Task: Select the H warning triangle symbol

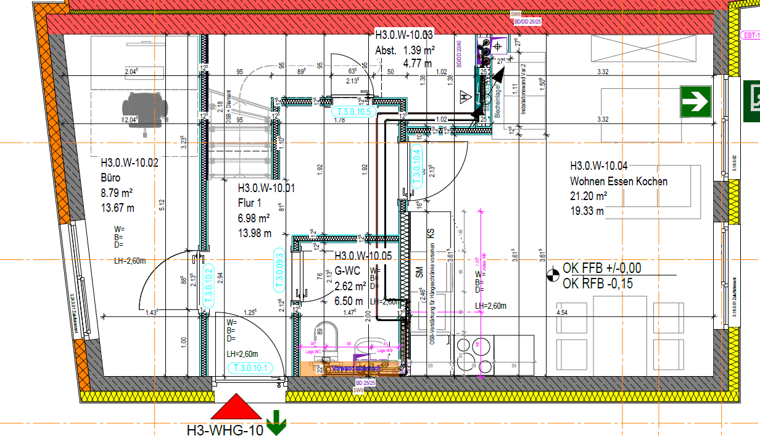Action: pyautogui.click(x=465, y=98)
